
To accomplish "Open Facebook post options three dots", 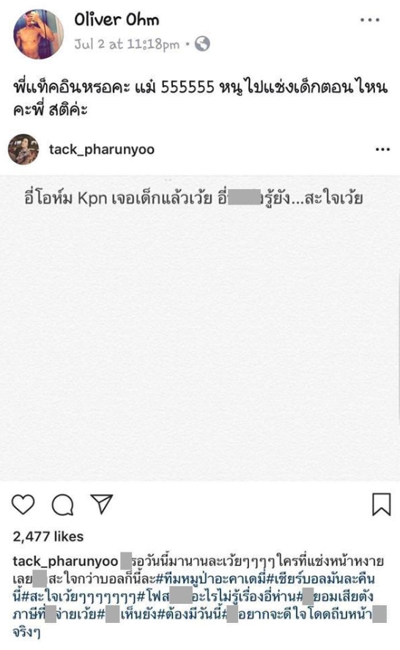I will (x=370, y=20).
